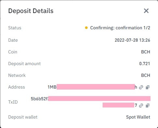Viewport: 158px width, 128px height.
Task: Copy the deposit address
Action: [148, 87]
